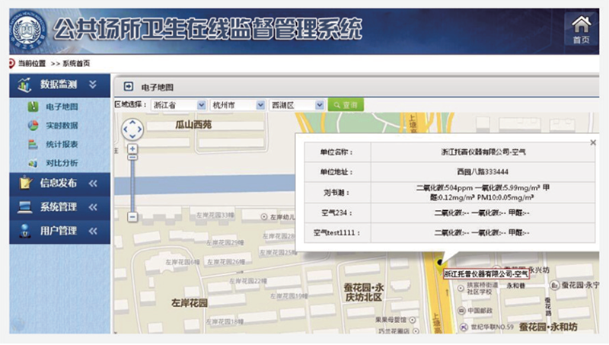Click the map zoom out minus button
This screenshot has height=345, width=609.
132,216
